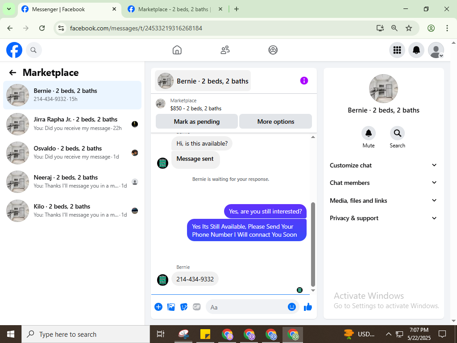Open more actions plus icon in composer
Screen dimensions: 457x343
[x=158, y=307]
